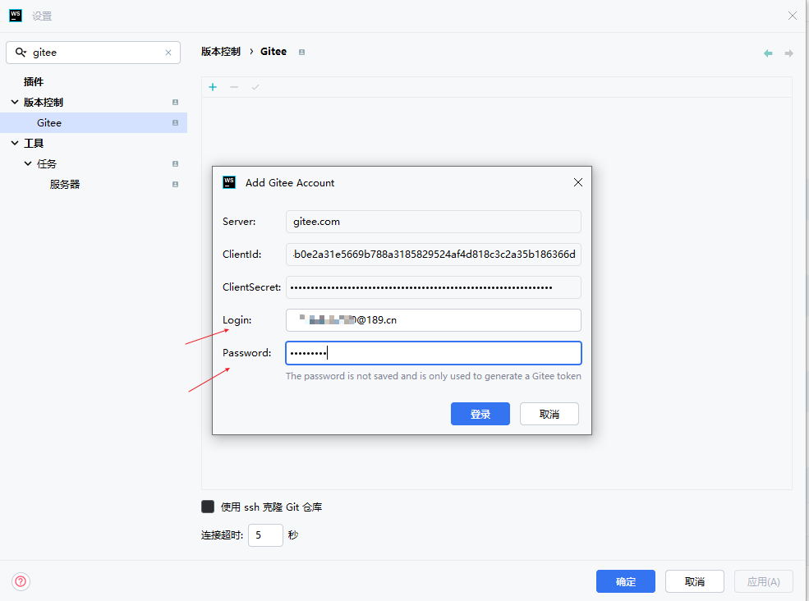Select 插件 in settings tree
Viewport: 809px width, 601px height.
pyautogui.click(x=34, y=81)
